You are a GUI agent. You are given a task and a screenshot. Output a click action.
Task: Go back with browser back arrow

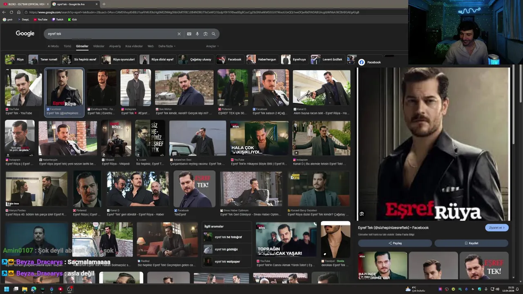tap(4, 12)
